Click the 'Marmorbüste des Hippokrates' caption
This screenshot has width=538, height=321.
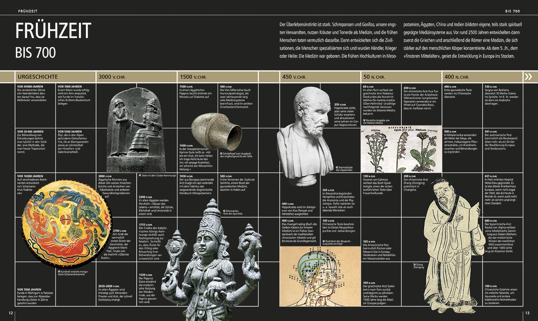pos(344,169)
